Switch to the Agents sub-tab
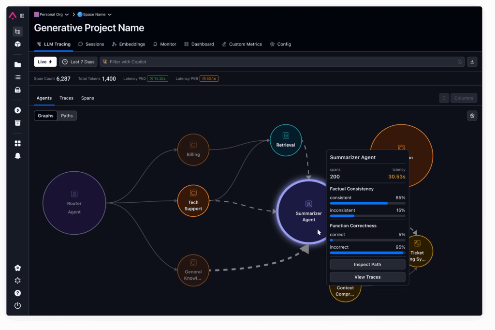 44,98
